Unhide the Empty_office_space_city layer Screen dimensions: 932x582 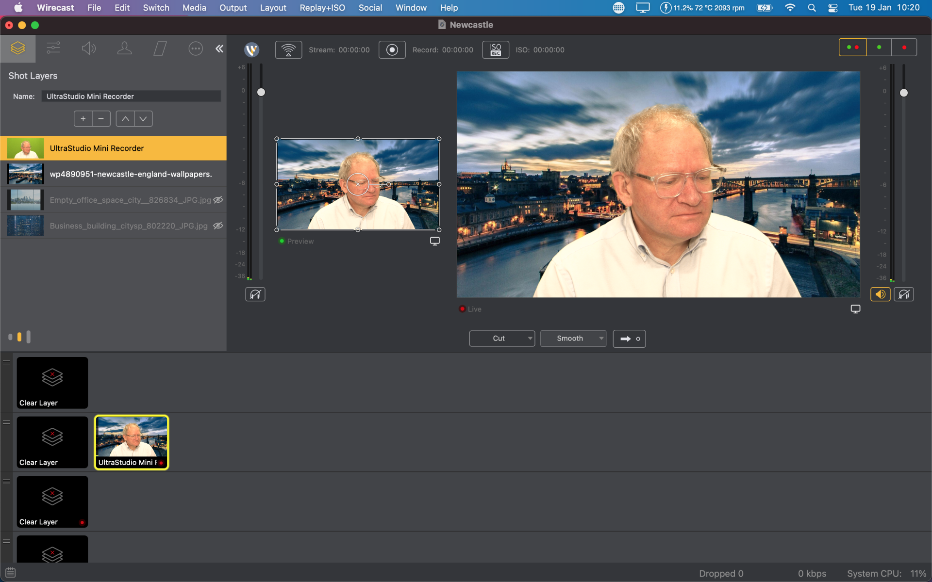coord(218,200)
